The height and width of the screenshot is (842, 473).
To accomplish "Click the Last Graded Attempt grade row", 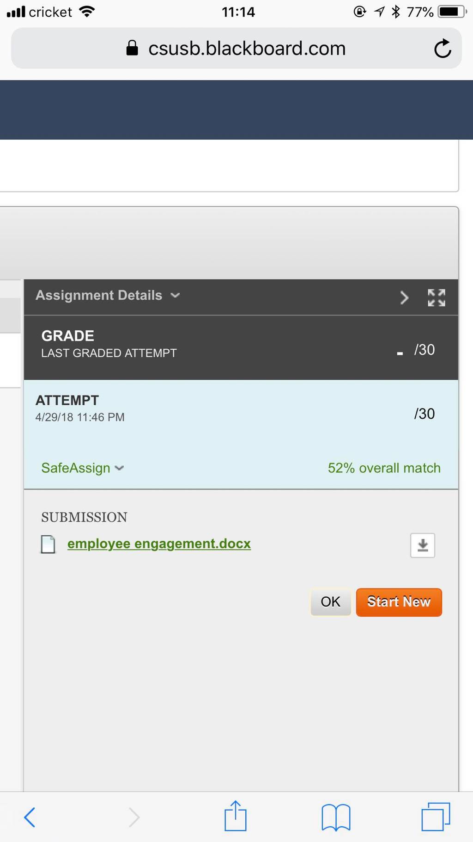I will (241, 347).
